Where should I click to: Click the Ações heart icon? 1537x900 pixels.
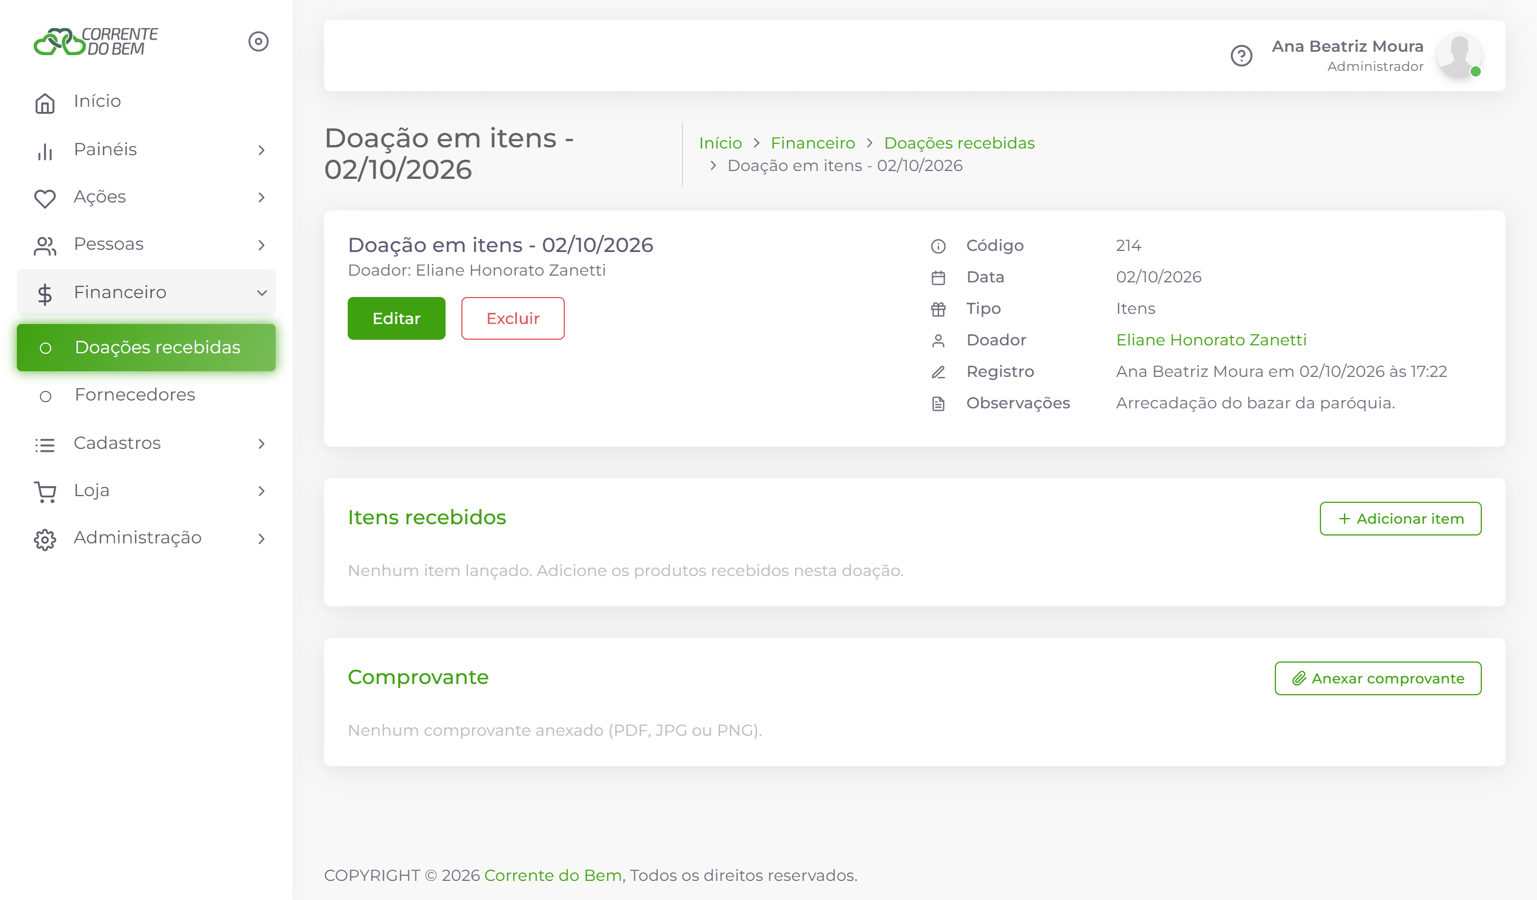(x=44, y=198)
